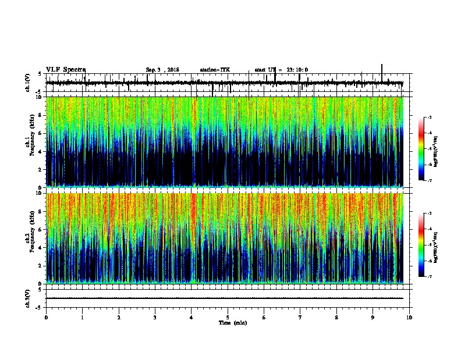Click time axis tick label "6"
The image size is (461, 356).
tap(264, 318)
